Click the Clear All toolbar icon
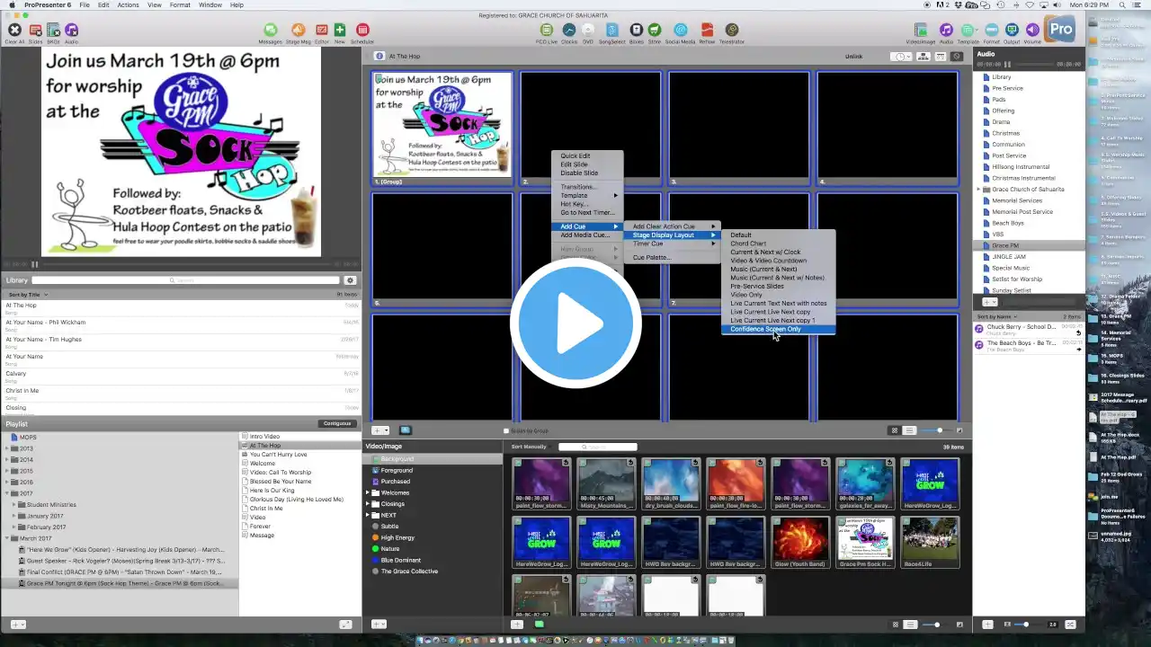 pos(14,32)
